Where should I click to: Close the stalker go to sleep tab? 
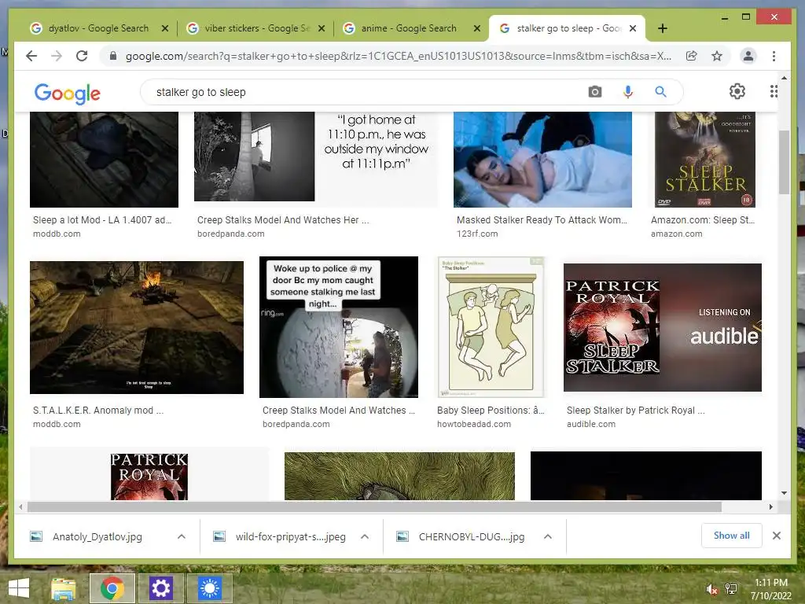tap(633, 28)
